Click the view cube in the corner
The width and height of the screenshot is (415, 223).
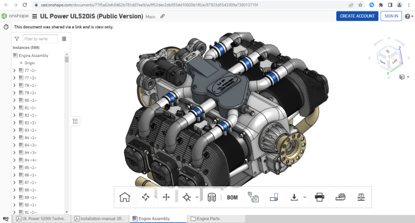389,58
